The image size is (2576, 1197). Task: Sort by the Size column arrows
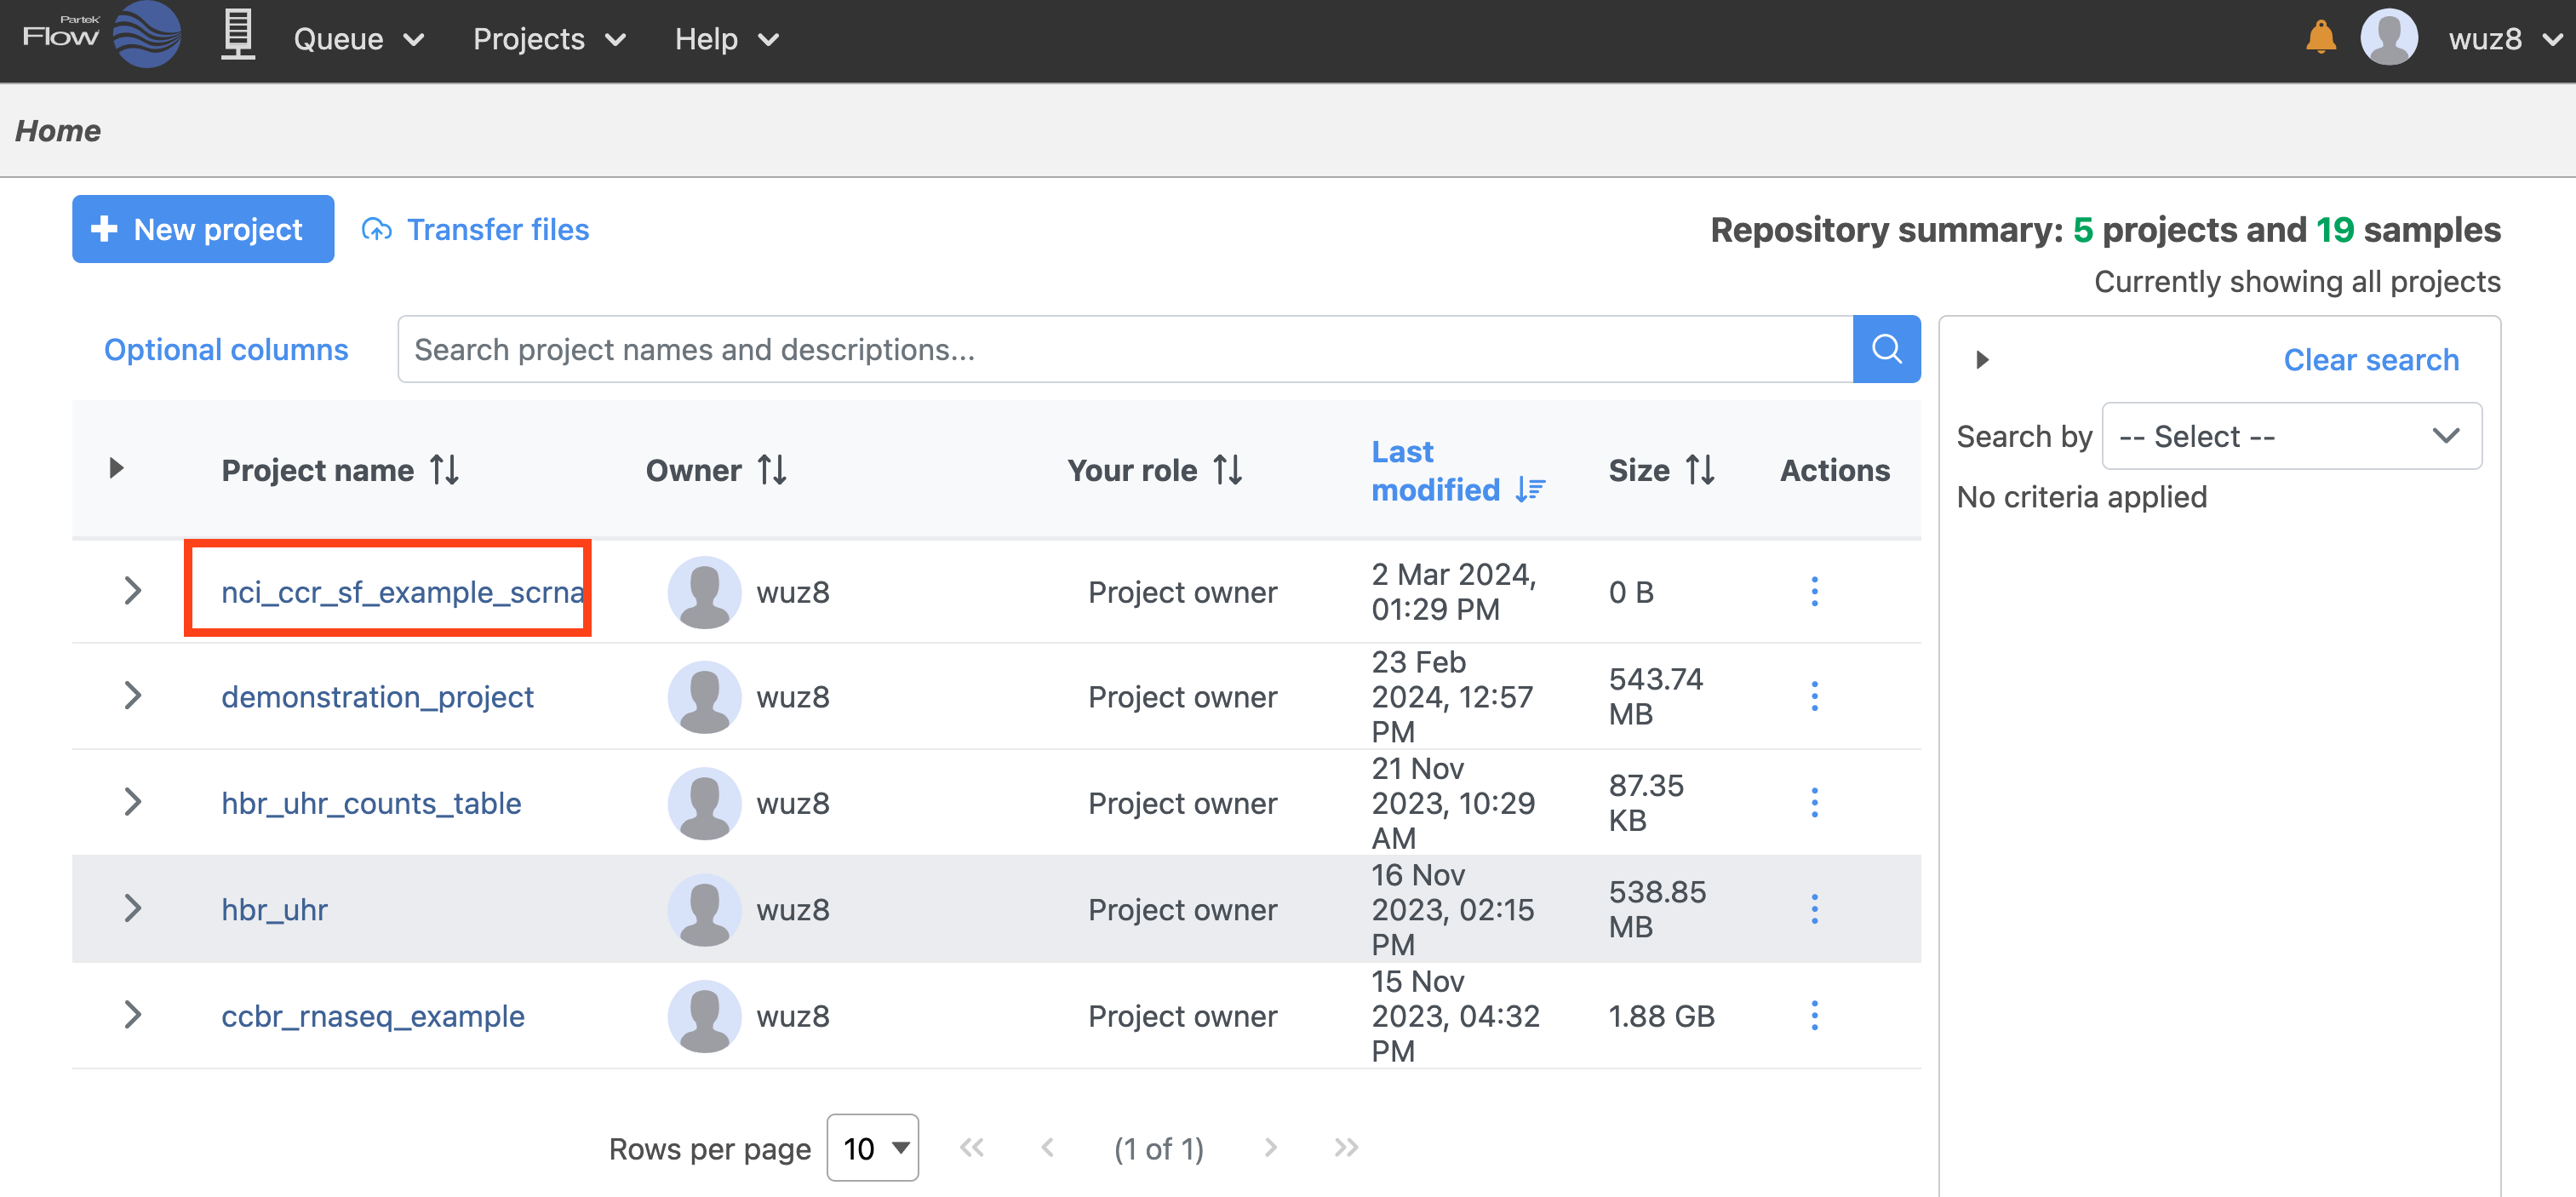[x=1700, y=469]
